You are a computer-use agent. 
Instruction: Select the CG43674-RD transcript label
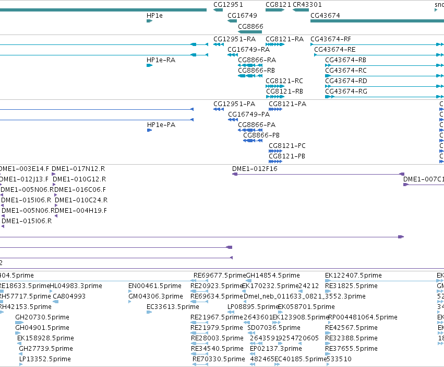[x=346, y=81]
